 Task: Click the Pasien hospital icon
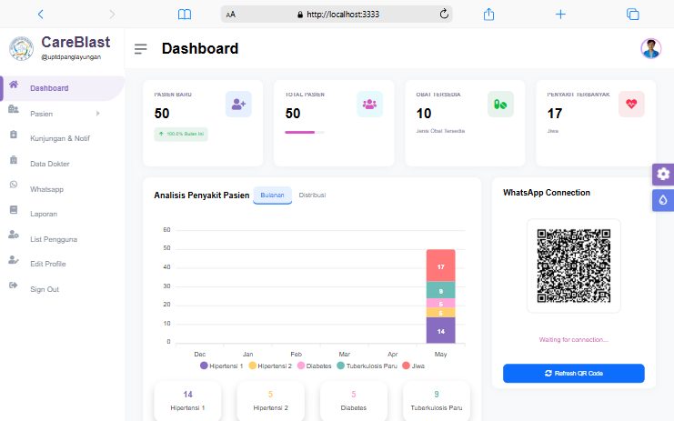pos(14,109)
